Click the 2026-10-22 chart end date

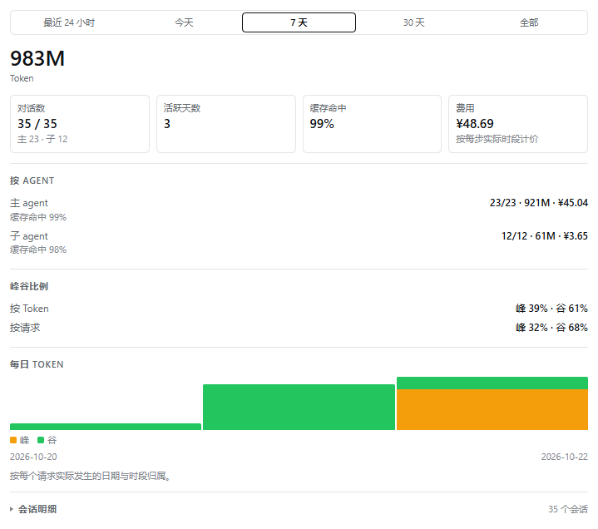(565, 457)
